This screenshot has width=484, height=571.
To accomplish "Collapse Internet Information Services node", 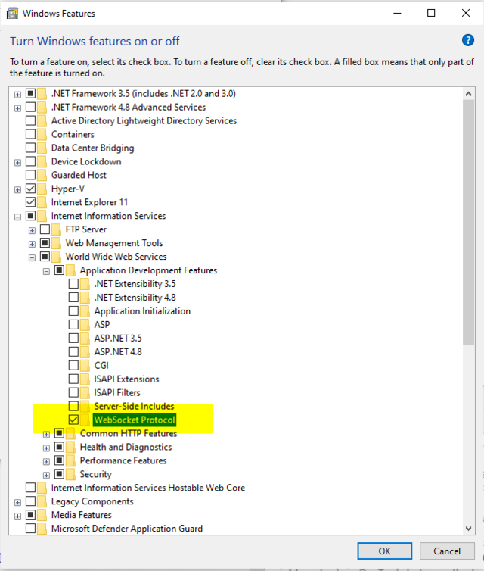I will (17, 217).
